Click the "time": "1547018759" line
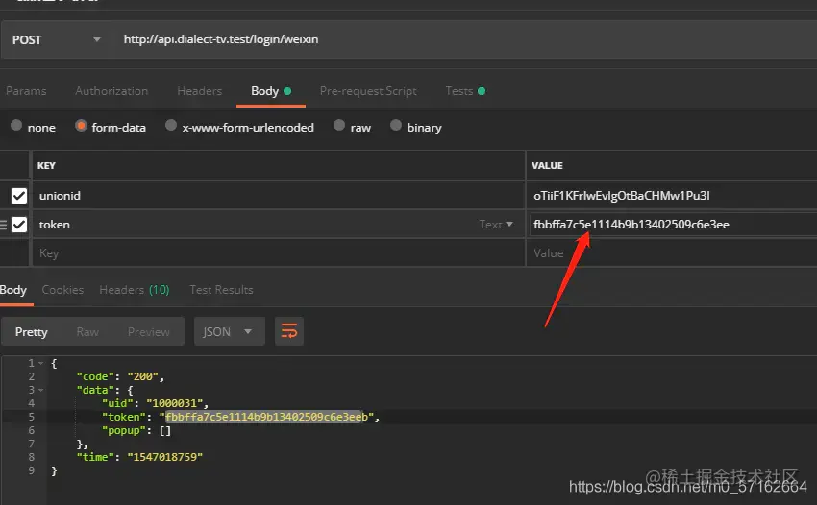Screen dimensions: 817x505 (139, 457)
